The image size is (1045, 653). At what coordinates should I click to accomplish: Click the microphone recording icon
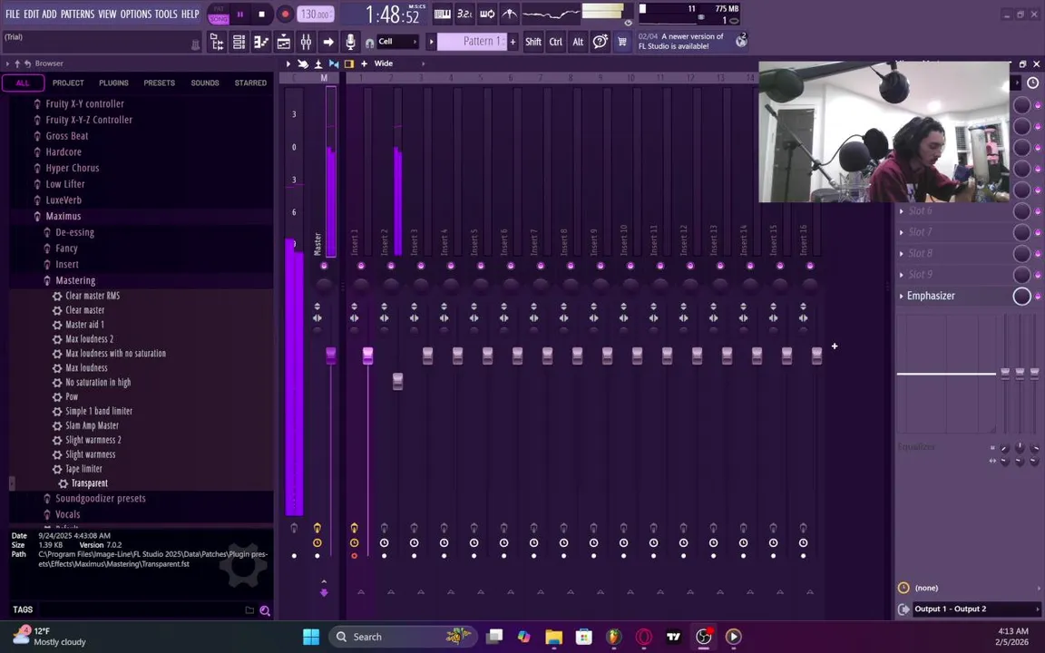click(350, 42)
